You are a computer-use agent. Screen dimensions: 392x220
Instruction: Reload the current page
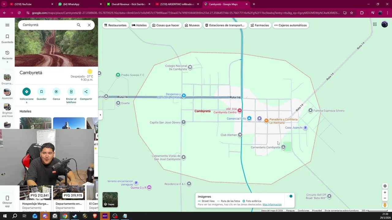19,13
